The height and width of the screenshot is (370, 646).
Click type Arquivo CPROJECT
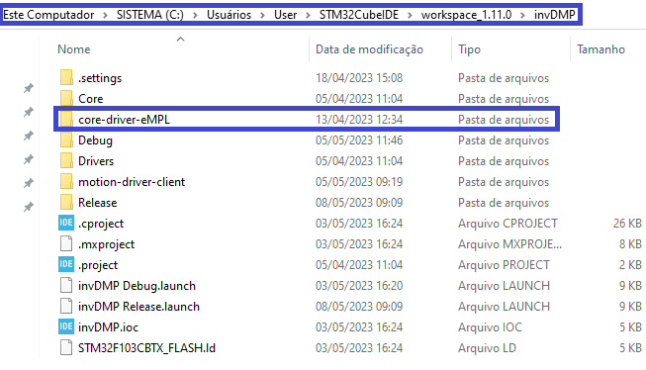click(508, 224)
